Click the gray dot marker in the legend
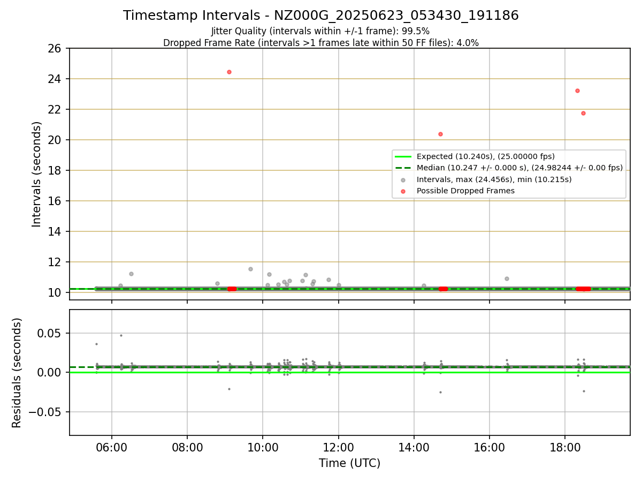This screenshot has width=642, height=482. pos(403,179)
